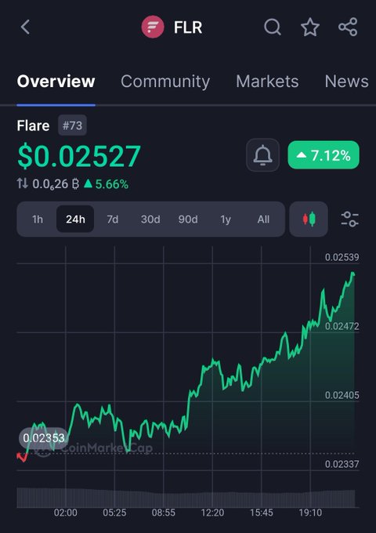Image resolution: width=376 pixels, height=533 pixels.
Task: Share FLR page via share icon
Action: [x=348, y=27]
